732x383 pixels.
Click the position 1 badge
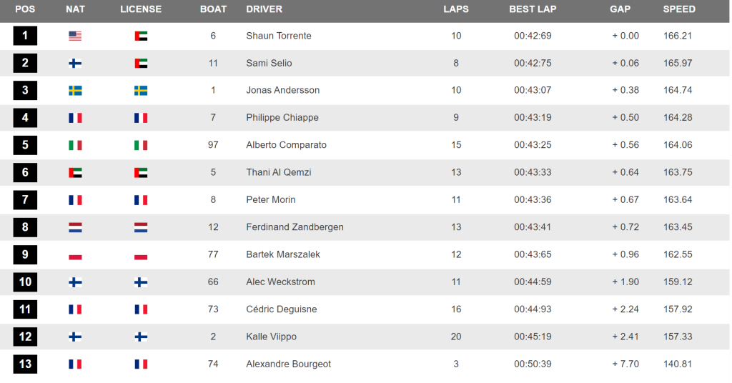(25, 36)
